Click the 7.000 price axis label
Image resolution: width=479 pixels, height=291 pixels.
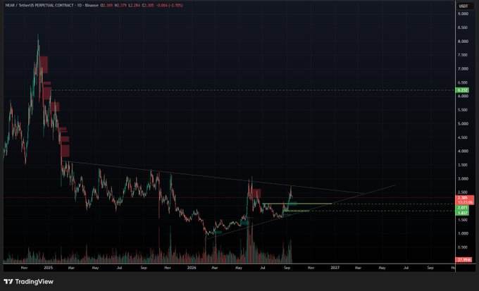pyautogui.click(x=463, y=69)
